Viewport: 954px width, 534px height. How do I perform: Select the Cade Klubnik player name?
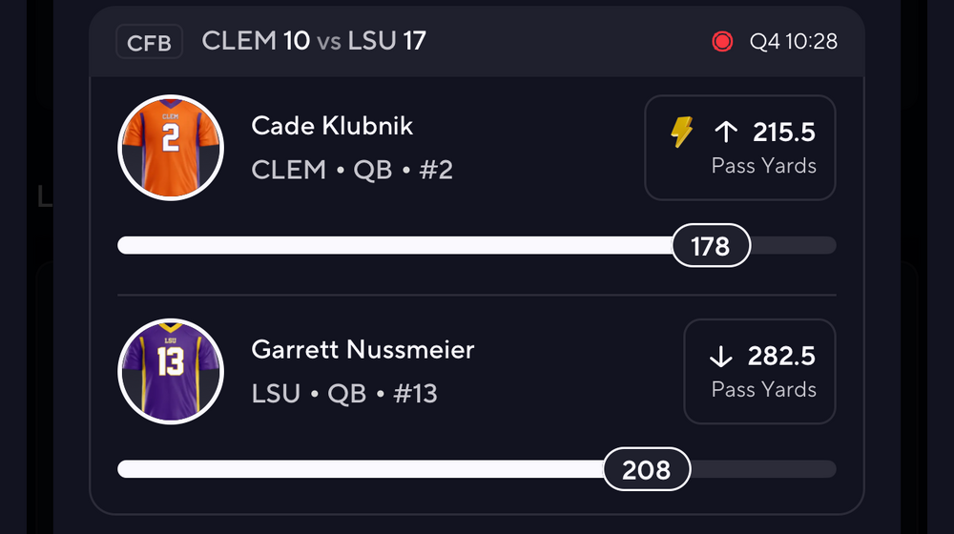tap(332, 126)
